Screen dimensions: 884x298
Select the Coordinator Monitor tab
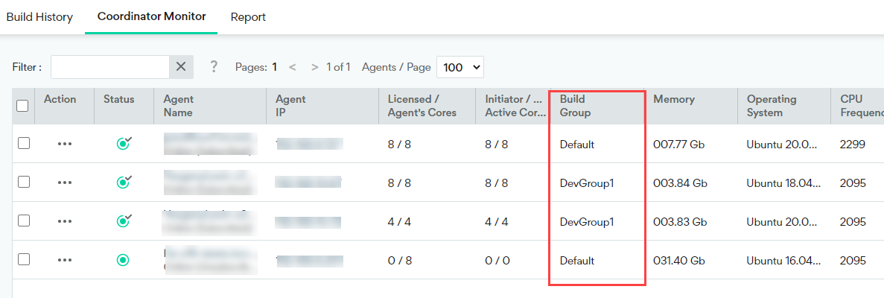click(x=151, y=16)
